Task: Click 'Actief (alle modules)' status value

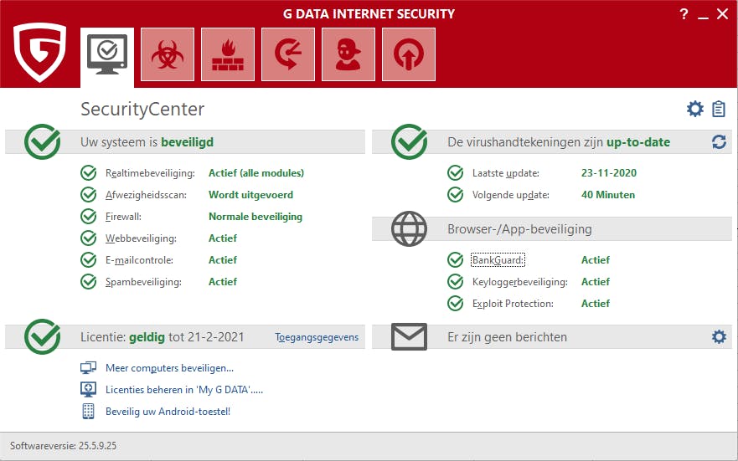Action: [256, 173]
